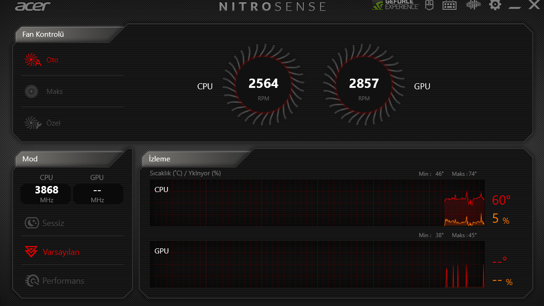Click 'Sıcaklık (°C) / Yklnyor (%)' label
The width and height of the screenshot is (544, 306).
point(185,173)
